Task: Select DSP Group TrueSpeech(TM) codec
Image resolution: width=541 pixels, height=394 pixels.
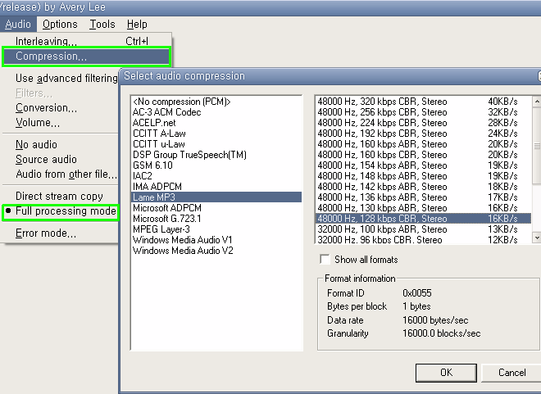Action: pos(216,155)
